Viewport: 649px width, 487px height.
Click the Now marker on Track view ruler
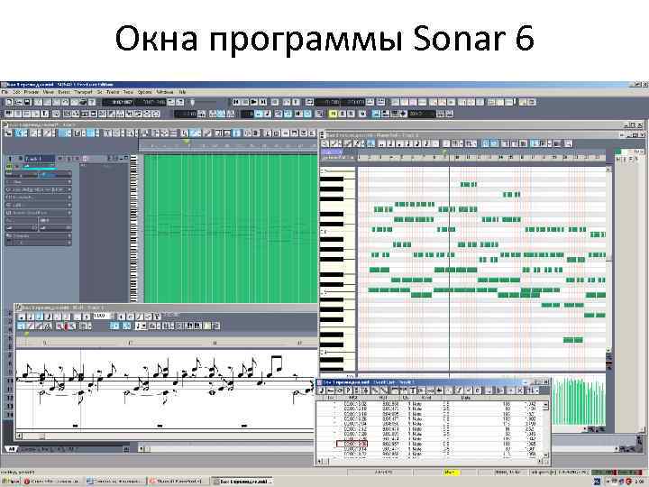pos(187,142)
